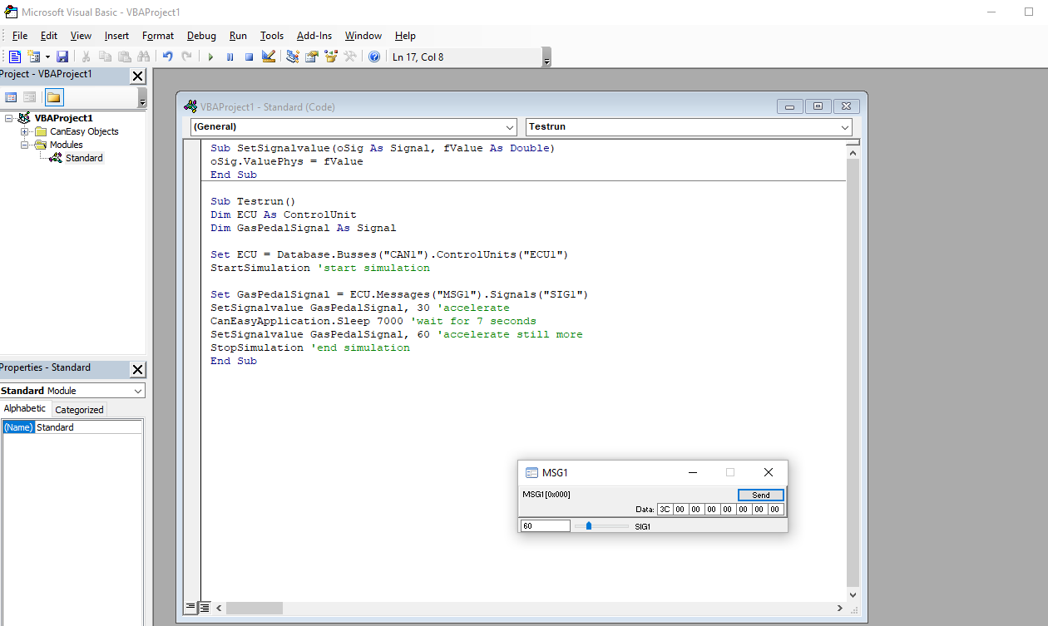Expand the CanEasy Objects folder
The image size is (1048, 626).
tap(25, 131)
